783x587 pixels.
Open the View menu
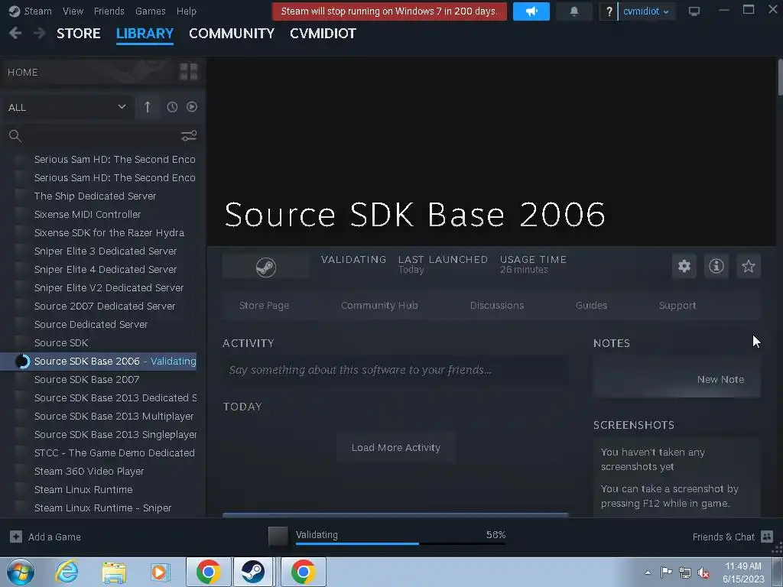73,11
